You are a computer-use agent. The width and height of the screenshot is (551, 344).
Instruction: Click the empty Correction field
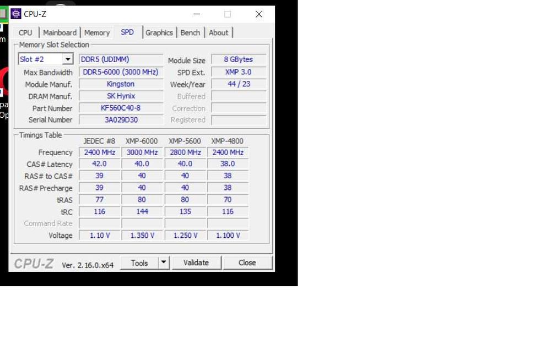(239, 108)
